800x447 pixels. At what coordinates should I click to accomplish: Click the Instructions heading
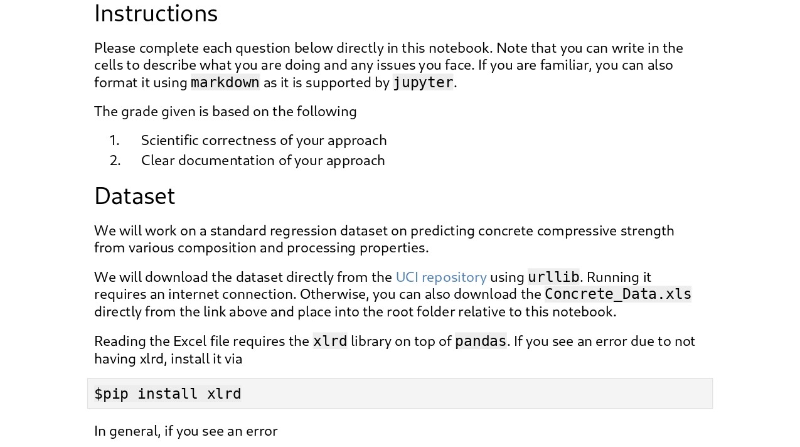click(x=156, y=13)
